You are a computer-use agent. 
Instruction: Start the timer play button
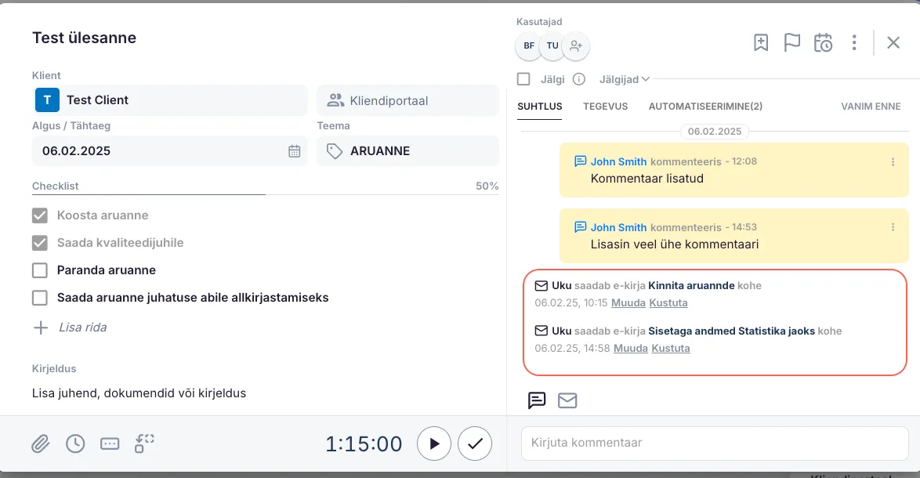coord(434,444)
